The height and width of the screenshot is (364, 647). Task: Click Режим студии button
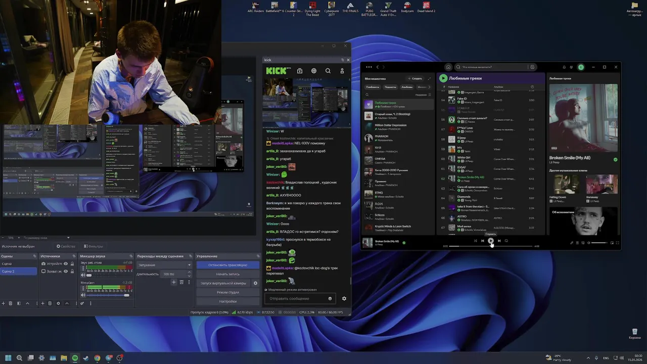pos(228,292)
